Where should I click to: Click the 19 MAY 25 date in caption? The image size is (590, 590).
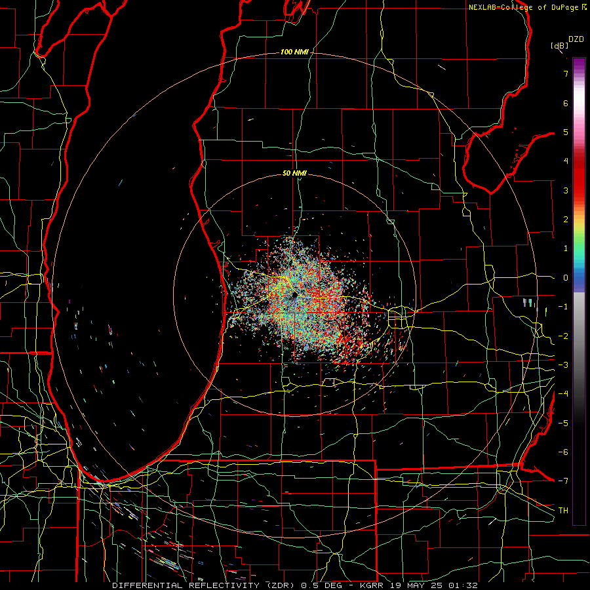[416, 585]
